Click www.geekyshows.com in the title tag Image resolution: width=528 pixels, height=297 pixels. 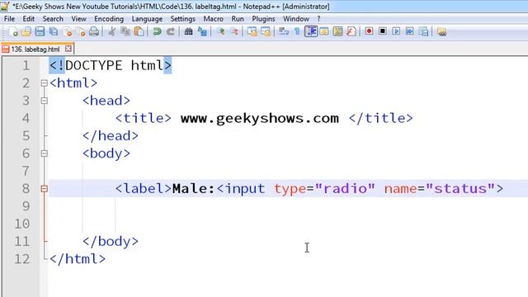click(260, 118)
